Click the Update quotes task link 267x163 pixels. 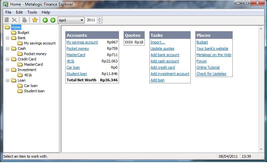tap(162, 48)
